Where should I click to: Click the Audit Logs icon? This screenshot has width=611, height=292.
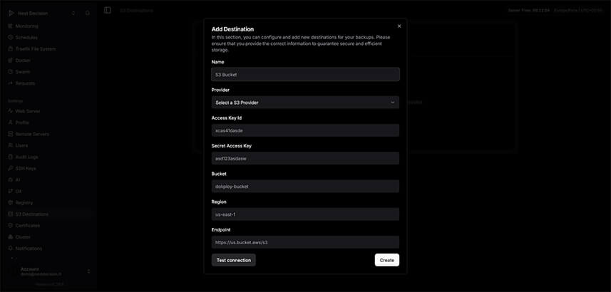pyautogui.click(x=11, y=157)
